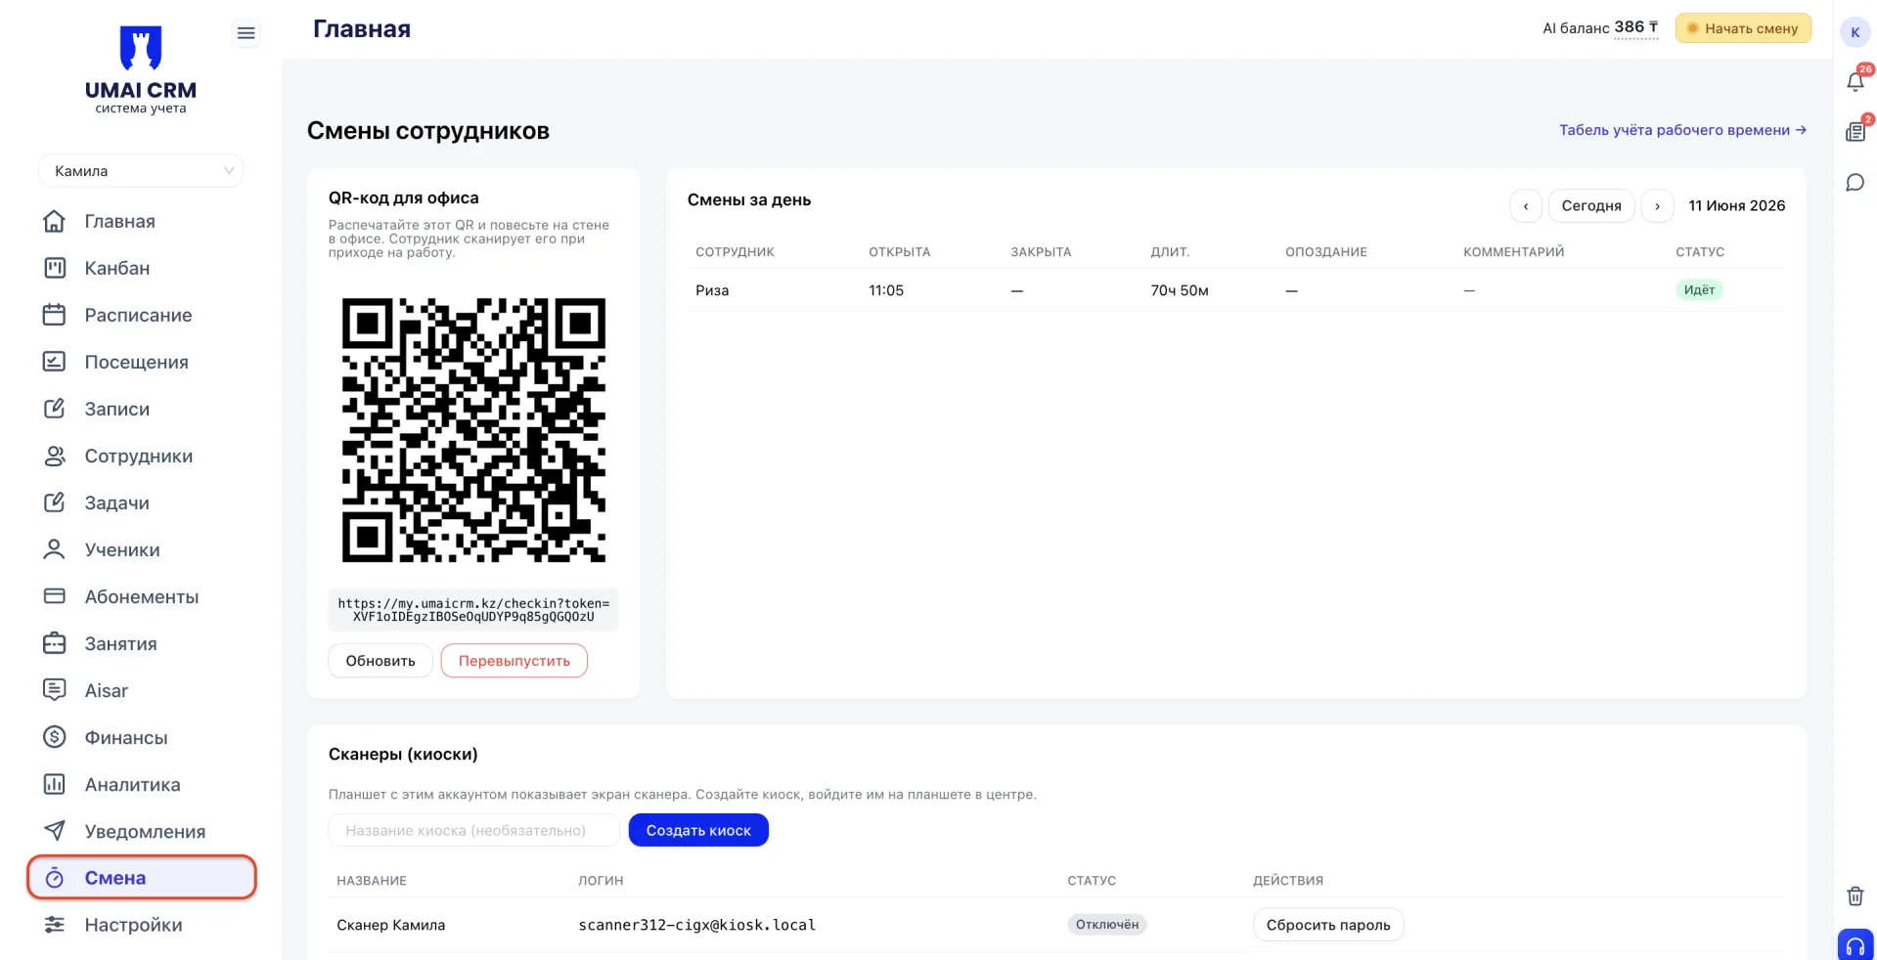Click the Отключён status badge

1107,925
